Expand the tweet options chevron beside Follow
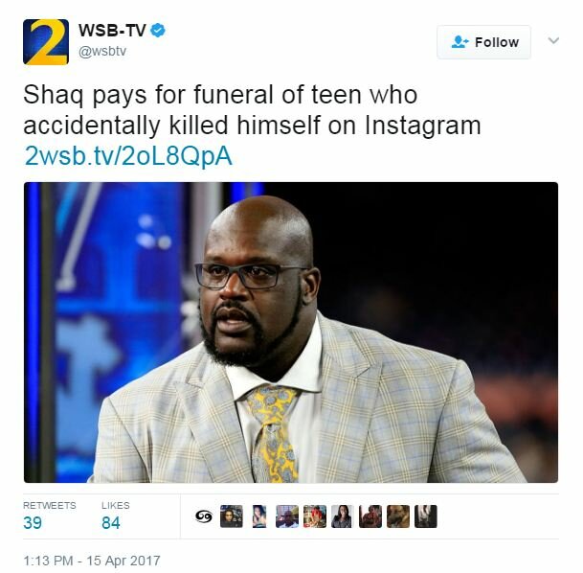 [x=553, y=40]
